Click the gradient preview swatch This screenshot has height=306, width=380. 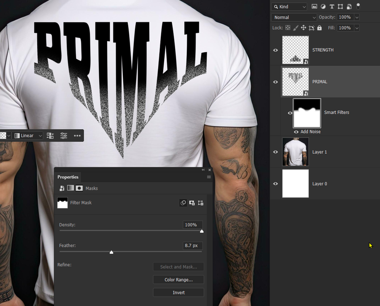(x=3, y=136)
